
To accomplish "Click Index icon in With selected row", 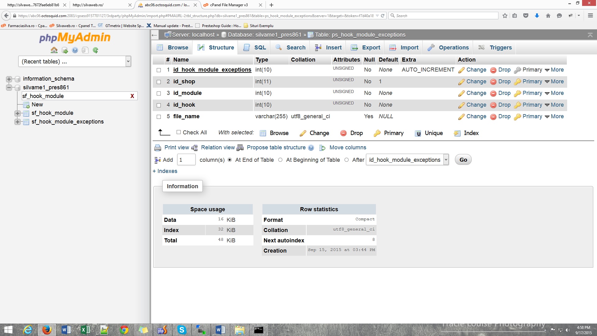I will pyautogui.click(x=457, y=133).
